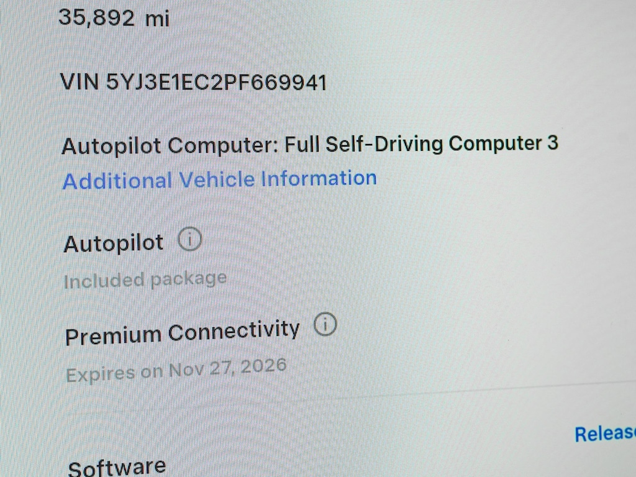The width and height of the screenshot is (636, 477).
Task: Tap the VIN number 5YJ3E1EC2PF669941
Action: click(216, 83)
